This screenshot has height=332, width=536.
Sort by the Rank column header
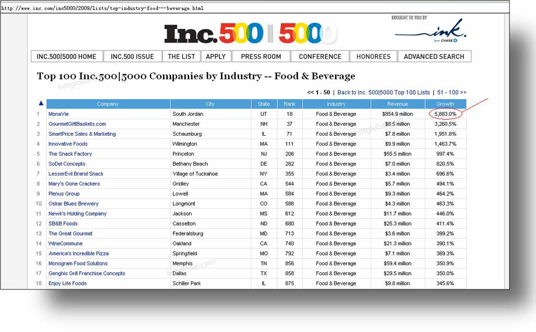pos(290,104)
